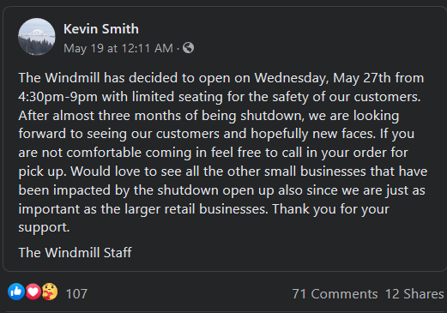Viewport: 447px width, 313px height.
Task: Open the May 19 at 12:11 AM timestamp
Action: pos(118,48)
